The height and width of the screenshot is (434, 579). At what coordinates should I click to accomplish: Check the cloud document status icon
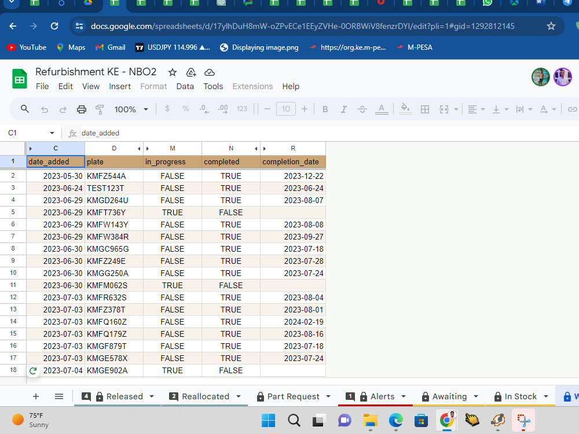210,72
